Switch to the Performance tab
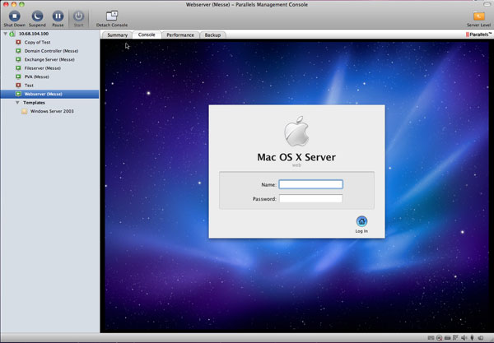This screenshot has height=343, width=494. pos(180,35)
